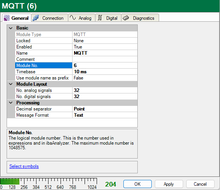The image size is (220, 190).
Task: Click the empty Comment value field
Action: tap(105, 59)
